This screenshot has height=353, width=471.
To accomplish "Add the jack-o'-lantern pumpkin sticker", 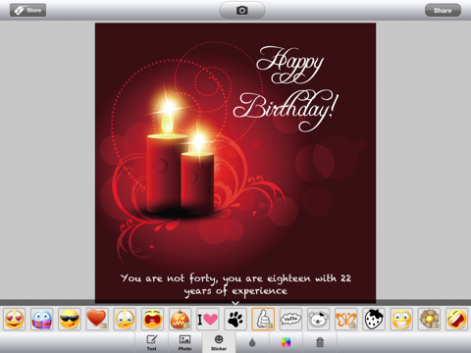I will [x=181, y=319].
